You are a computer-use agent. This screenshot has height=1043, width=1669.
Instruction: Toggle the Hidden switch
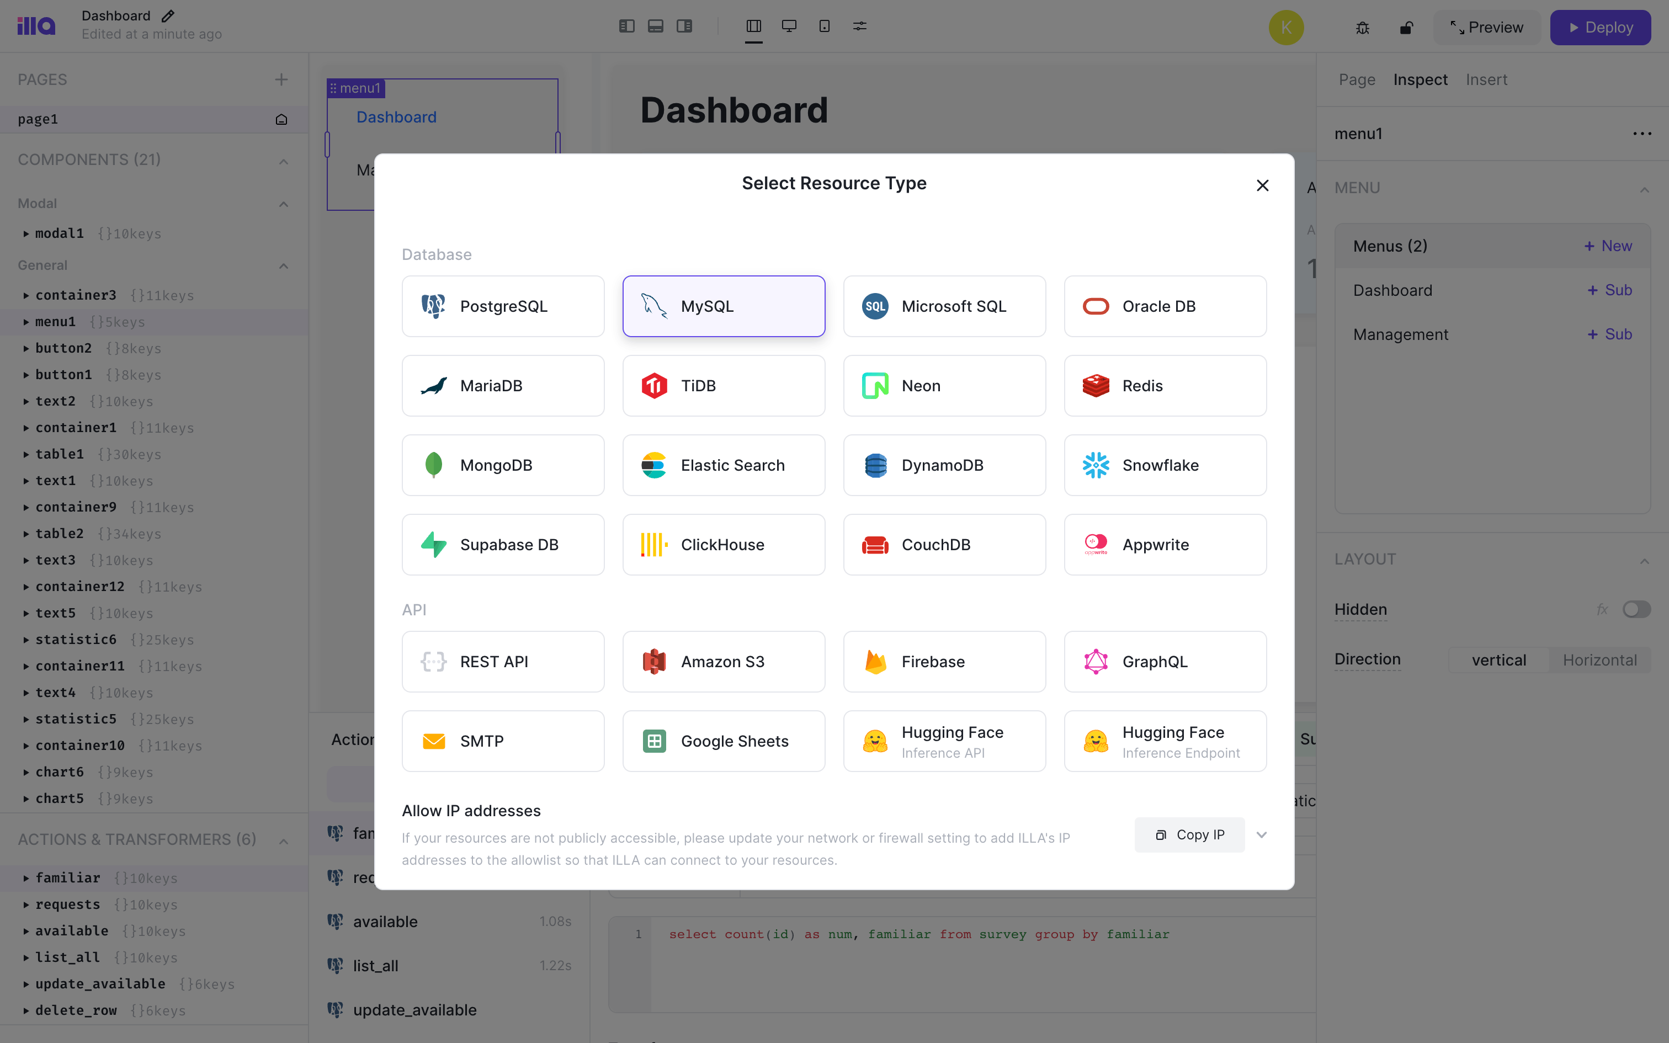[1636, 609]
